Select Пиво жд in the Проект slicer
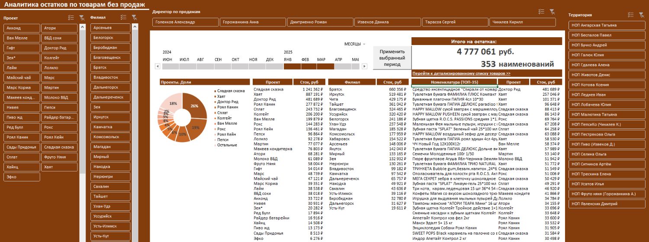 [22, 117]
